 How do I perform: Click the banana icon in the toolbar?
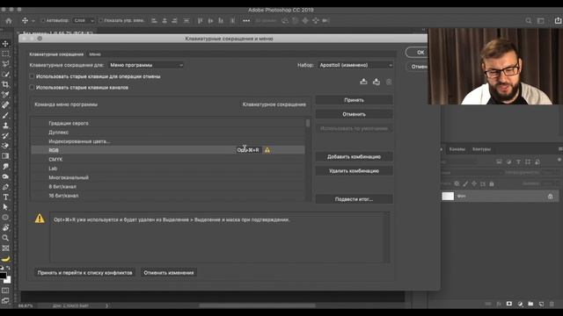click(x=5, y=259)
